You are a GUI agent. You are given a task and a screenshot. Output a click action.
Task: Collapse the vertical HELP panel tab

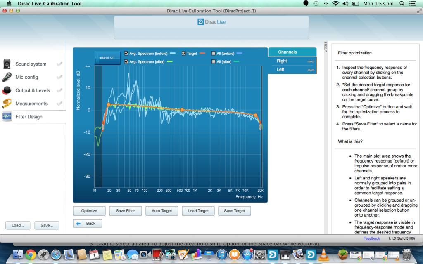[326, 47]
